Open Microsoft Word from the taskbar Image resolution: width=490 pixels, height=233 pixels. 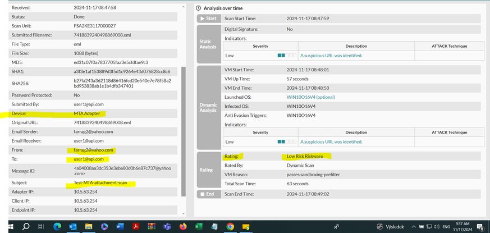pos(120,226)
